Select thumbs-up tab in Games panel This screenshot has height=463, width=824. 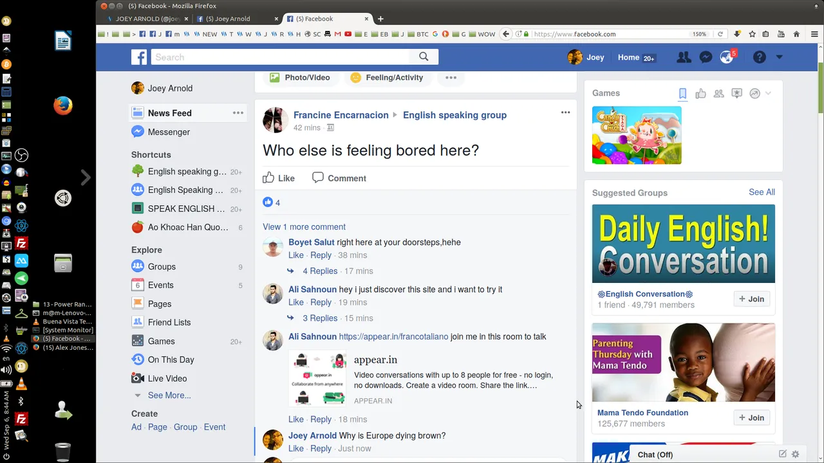(700, 94)
